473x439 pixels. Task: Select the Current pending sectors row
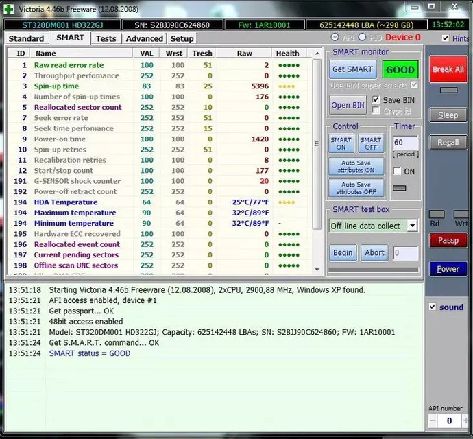[159, 254]
